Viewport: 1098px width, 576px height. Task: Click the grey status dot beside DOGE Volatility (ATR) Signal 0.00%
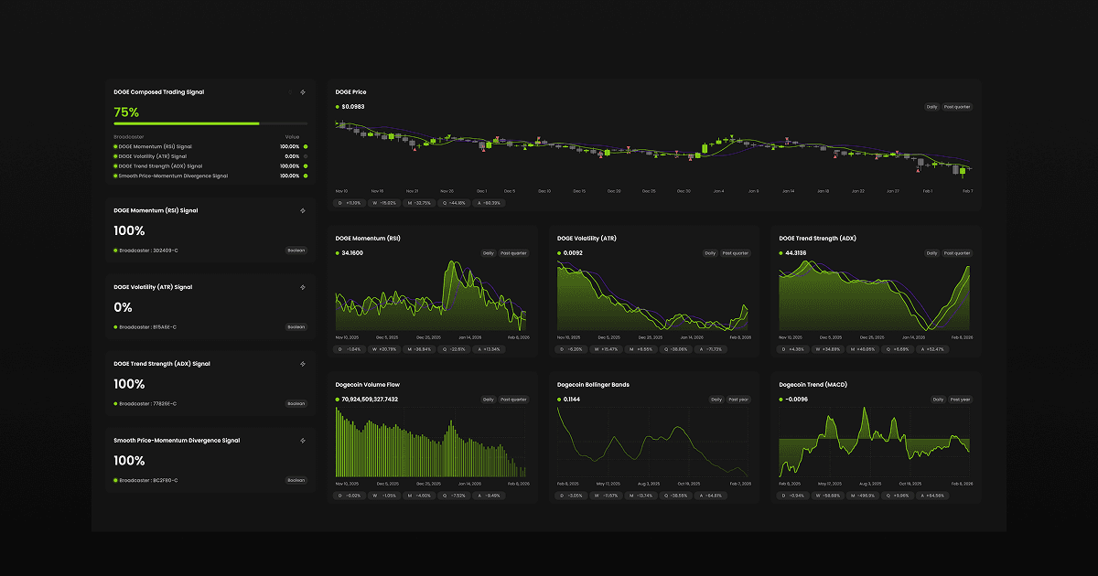coord(306,156)
